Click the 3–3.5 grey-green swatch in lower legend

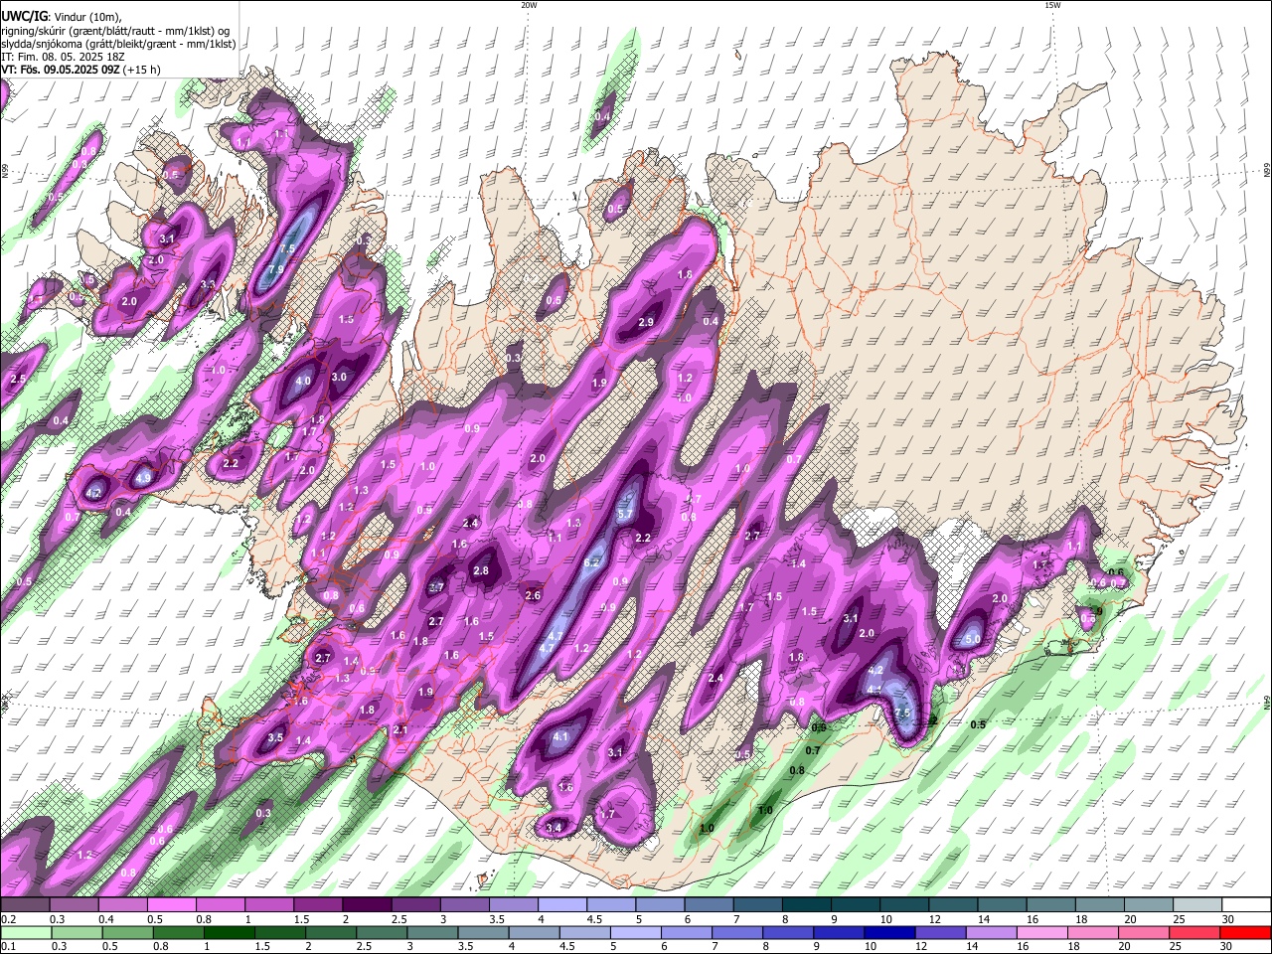432,932
